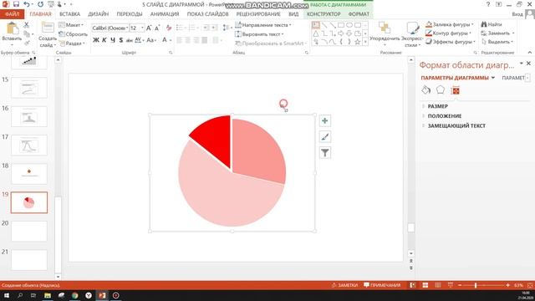Click the font color A icon
This screenshot has height=301, width=535.
click(164, 40)
